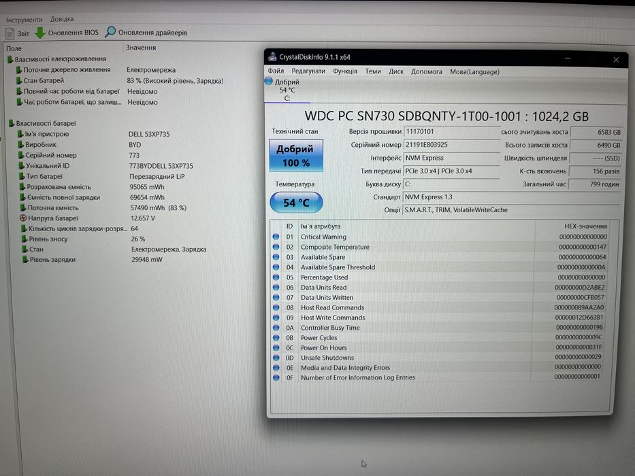This screenshot has height=476, width=635.
Task: Select the C: drive tab with blue status icon
Action: click(287, 90)
